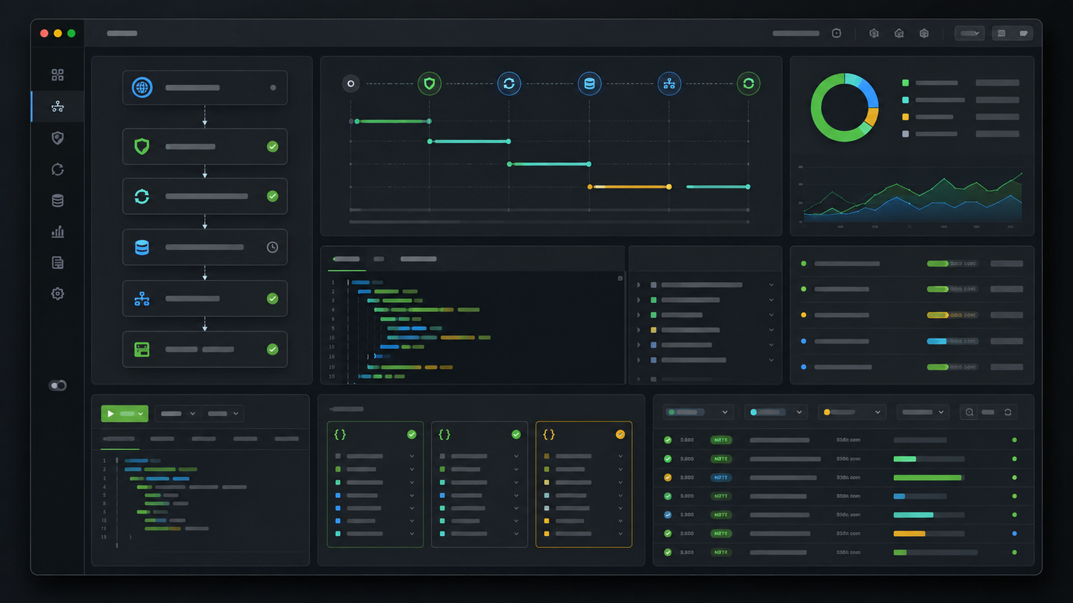Open the yellow-dot filter dropdown above table
This screenshot has height=603, width=1073.
point(852,412)
